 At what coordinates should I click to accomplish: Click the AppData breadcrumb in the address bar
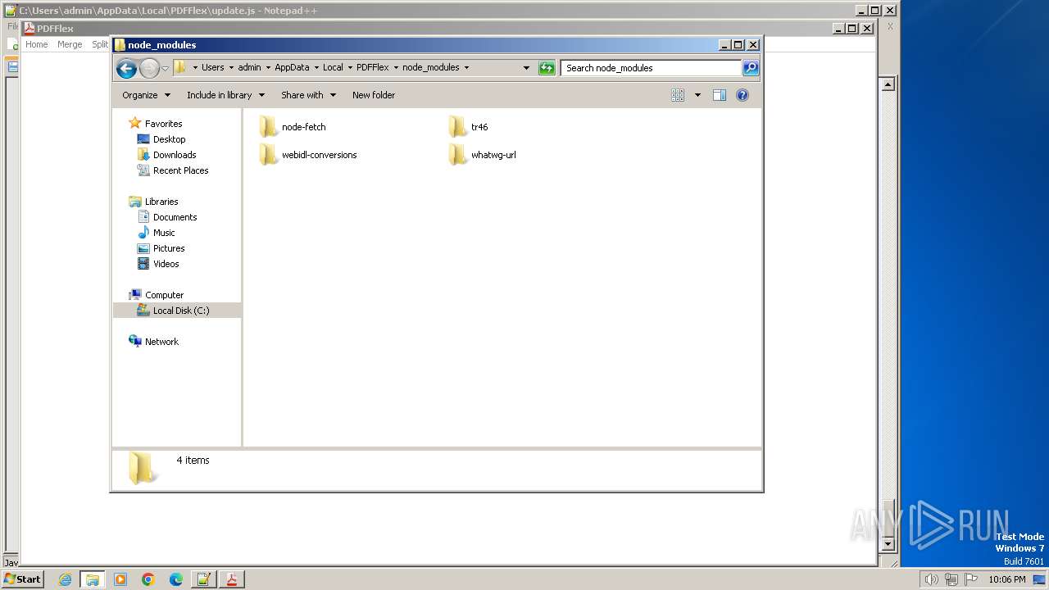pos(292,67)
